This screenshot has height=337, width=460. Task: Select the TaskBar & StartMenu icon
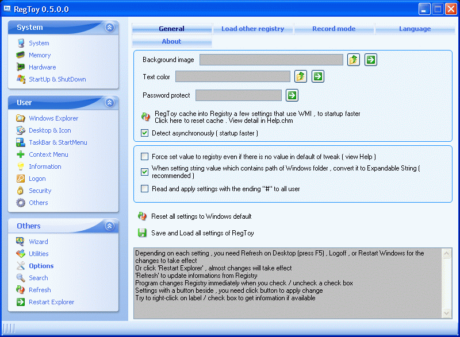point(21,142)
